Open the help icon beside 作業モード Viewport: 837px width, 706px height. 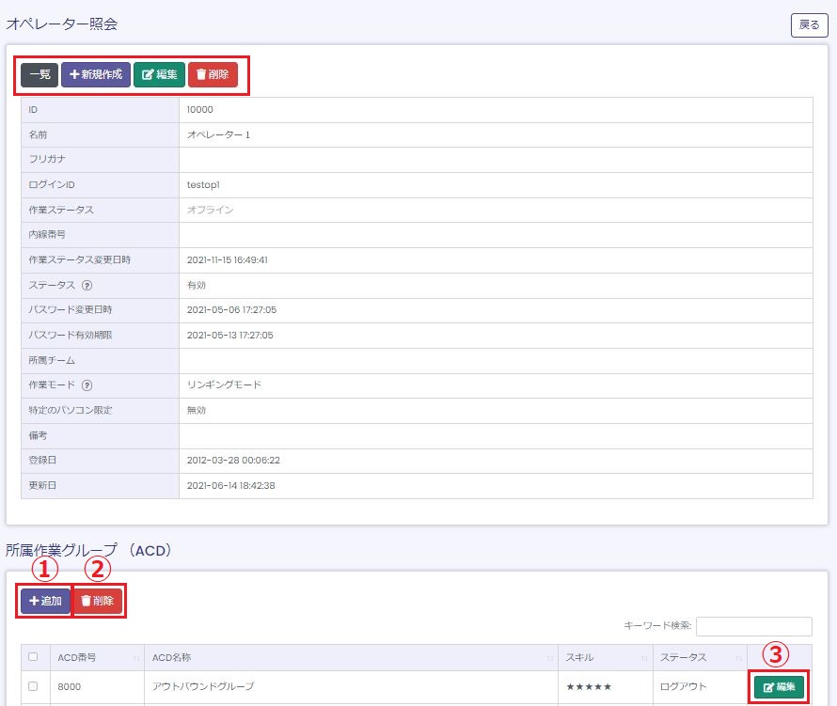coord(87,384)
